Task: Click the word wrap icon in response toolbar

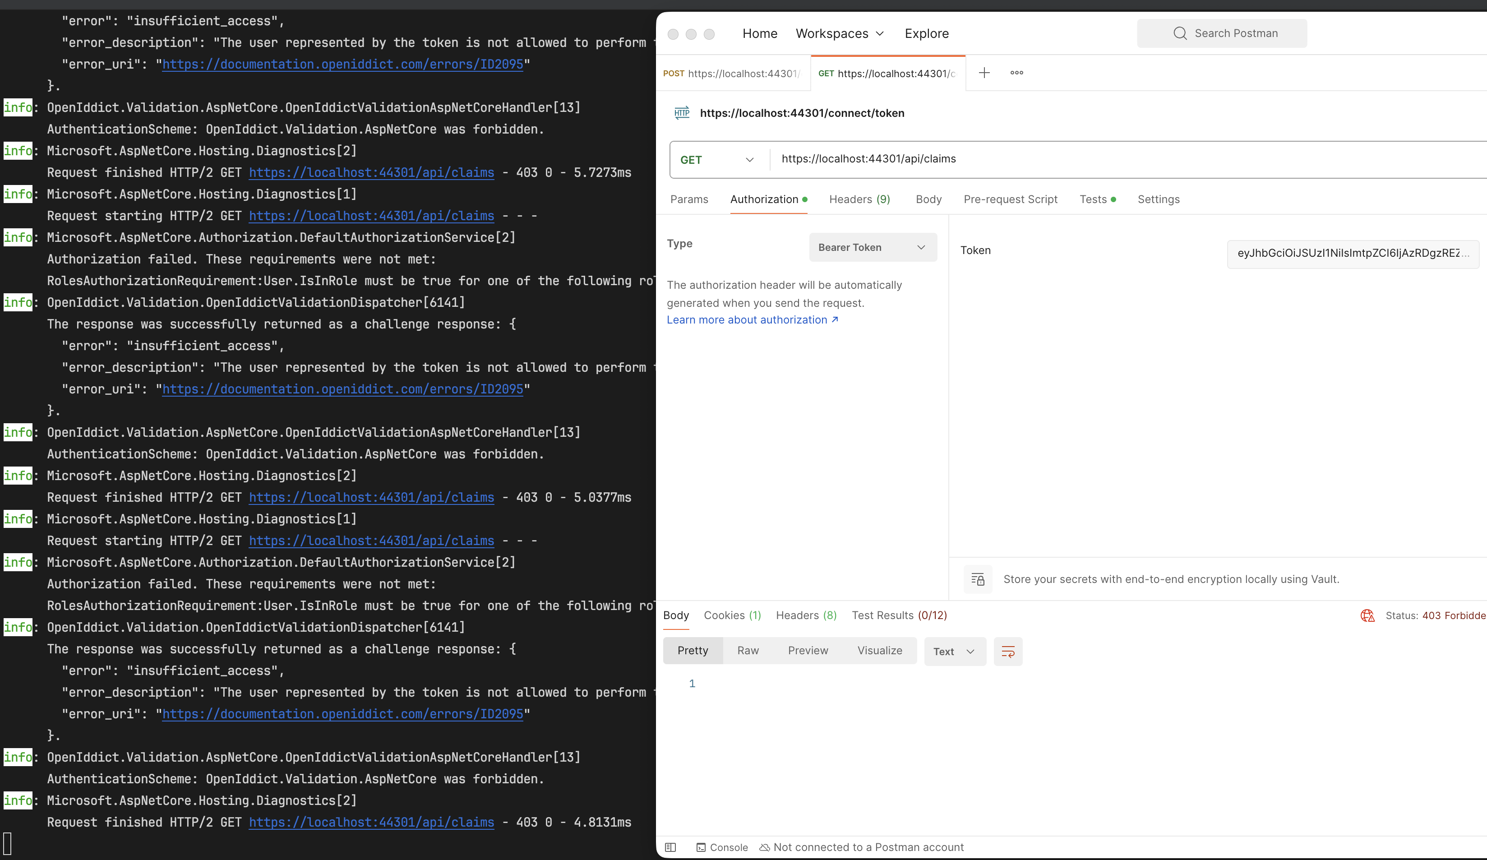Action: (x=1008, y=652)
